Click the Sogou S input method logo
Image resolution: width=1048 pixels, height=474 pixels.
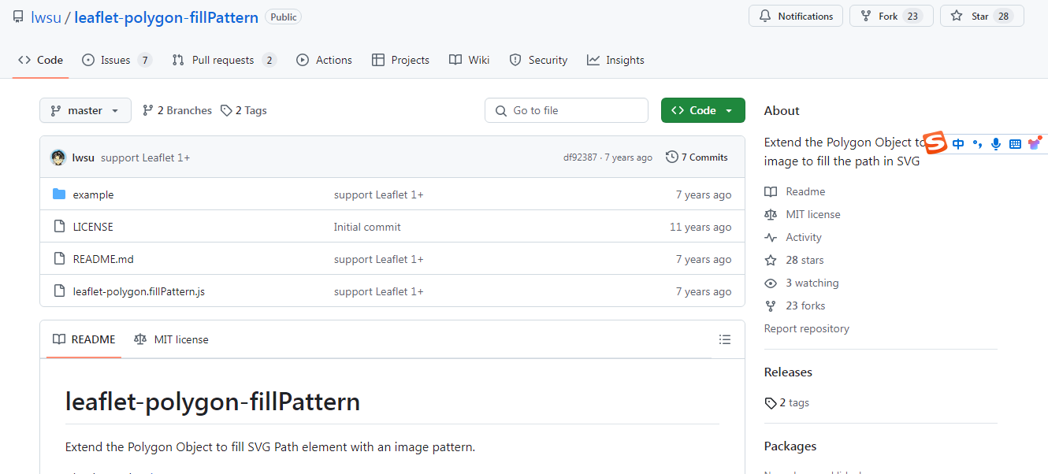[x=935, y=143]
